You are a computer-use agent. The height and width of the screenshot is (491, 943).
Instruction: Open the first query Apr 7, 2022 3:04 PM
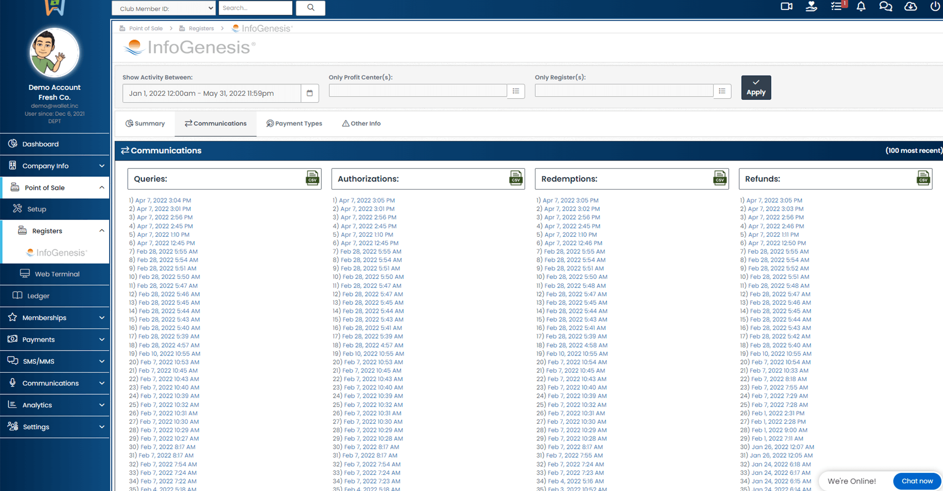pos(163,200)
